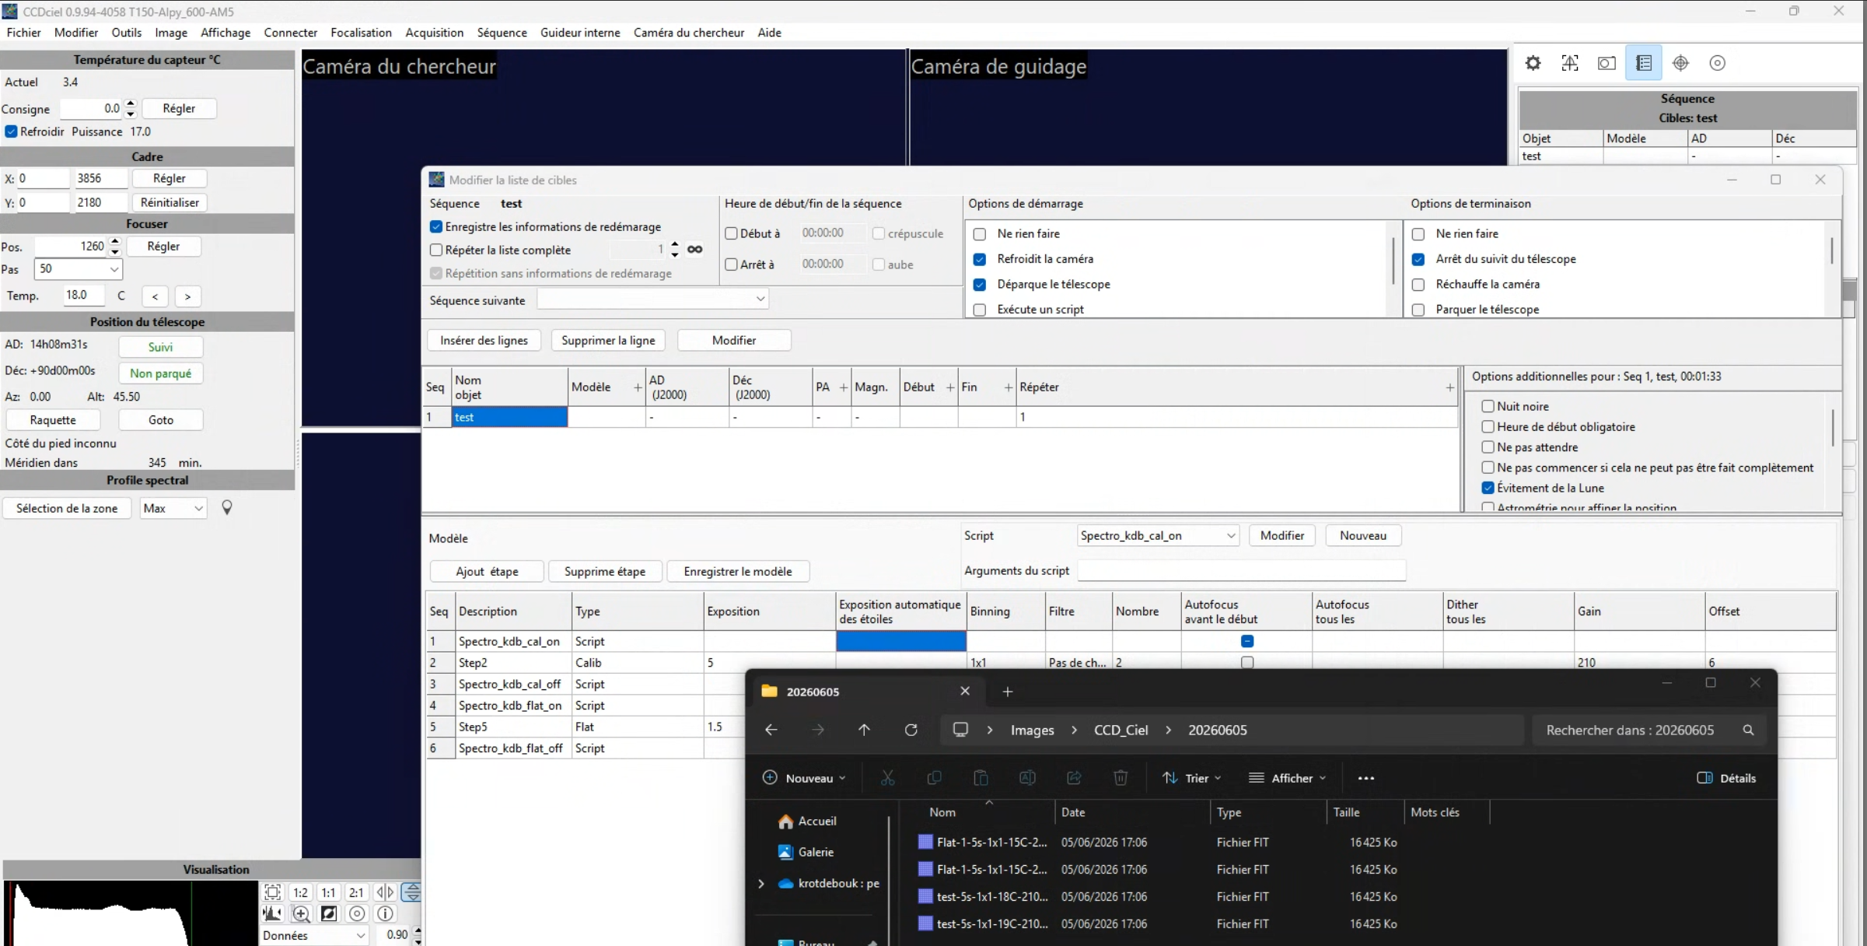Screen dimensions: 1867x946
Task: Click the Ajout étape button
Action: [487, 571]
